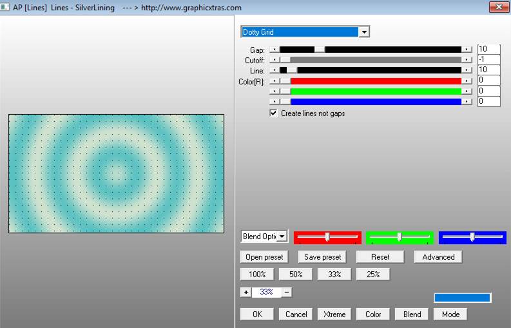
Task: Click the Mode button
Action: click(450, 314)
